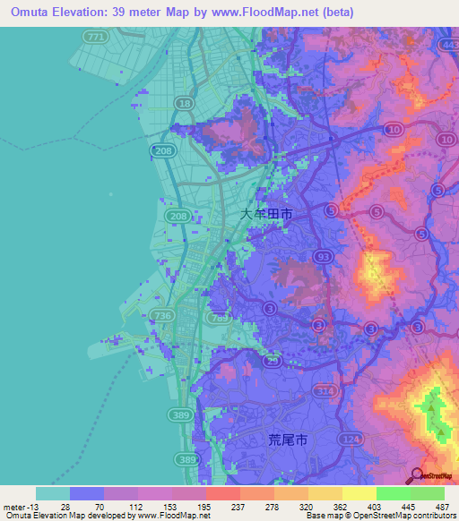This screenshot has height=521, width=459.
Task: Select the violet-pink swatch for 112 to 153 meters
Action: click(155, 493)
